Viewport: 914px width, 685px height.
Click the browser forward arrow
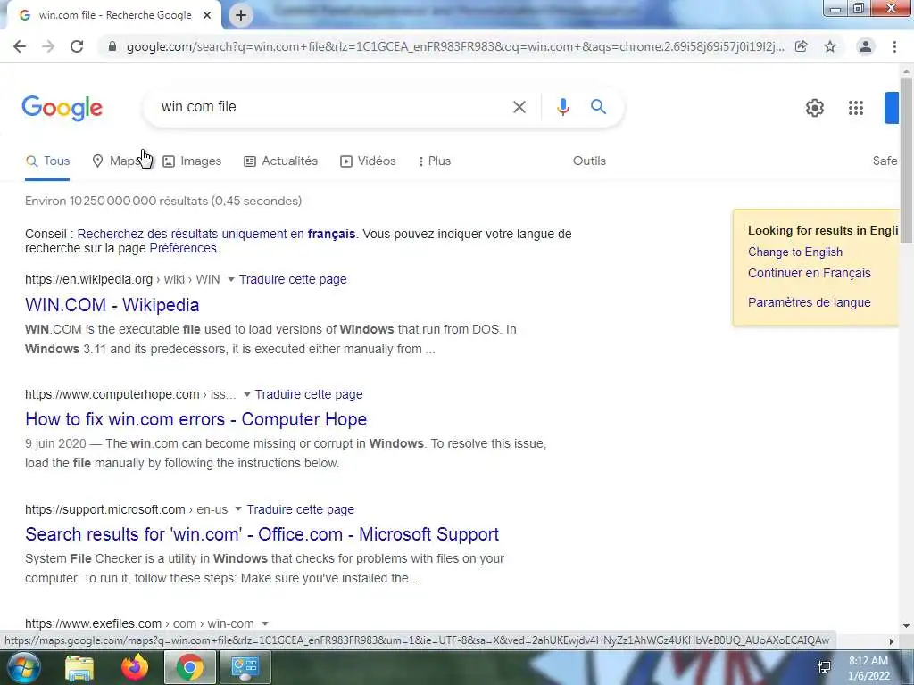(x=48, y=46)
